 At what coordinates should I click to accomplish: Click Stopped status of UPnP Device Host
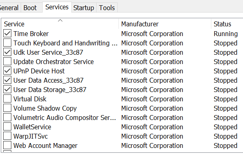pyautogui.click(x=226, y=71)
